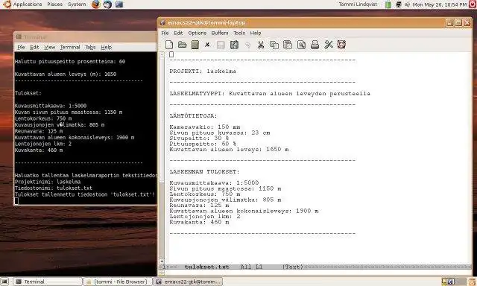Click the X discard buffer icon in Emacs toolbar
Screen dimensions: 477x286
click(x=207, y=45)
